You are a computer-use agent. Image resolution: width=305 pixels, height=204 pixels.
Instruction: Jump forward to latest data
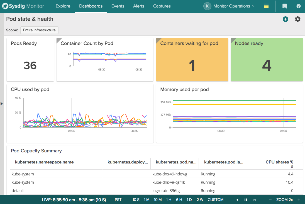pos(255,200)
